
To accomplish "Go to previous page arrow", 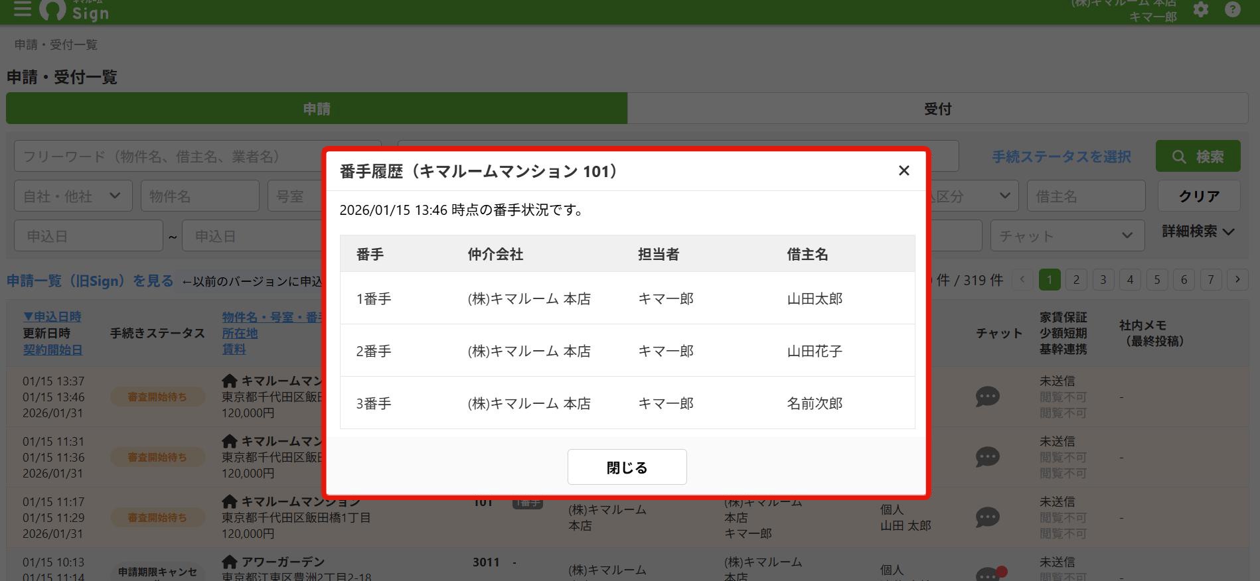I will [x=1022, y=279].
